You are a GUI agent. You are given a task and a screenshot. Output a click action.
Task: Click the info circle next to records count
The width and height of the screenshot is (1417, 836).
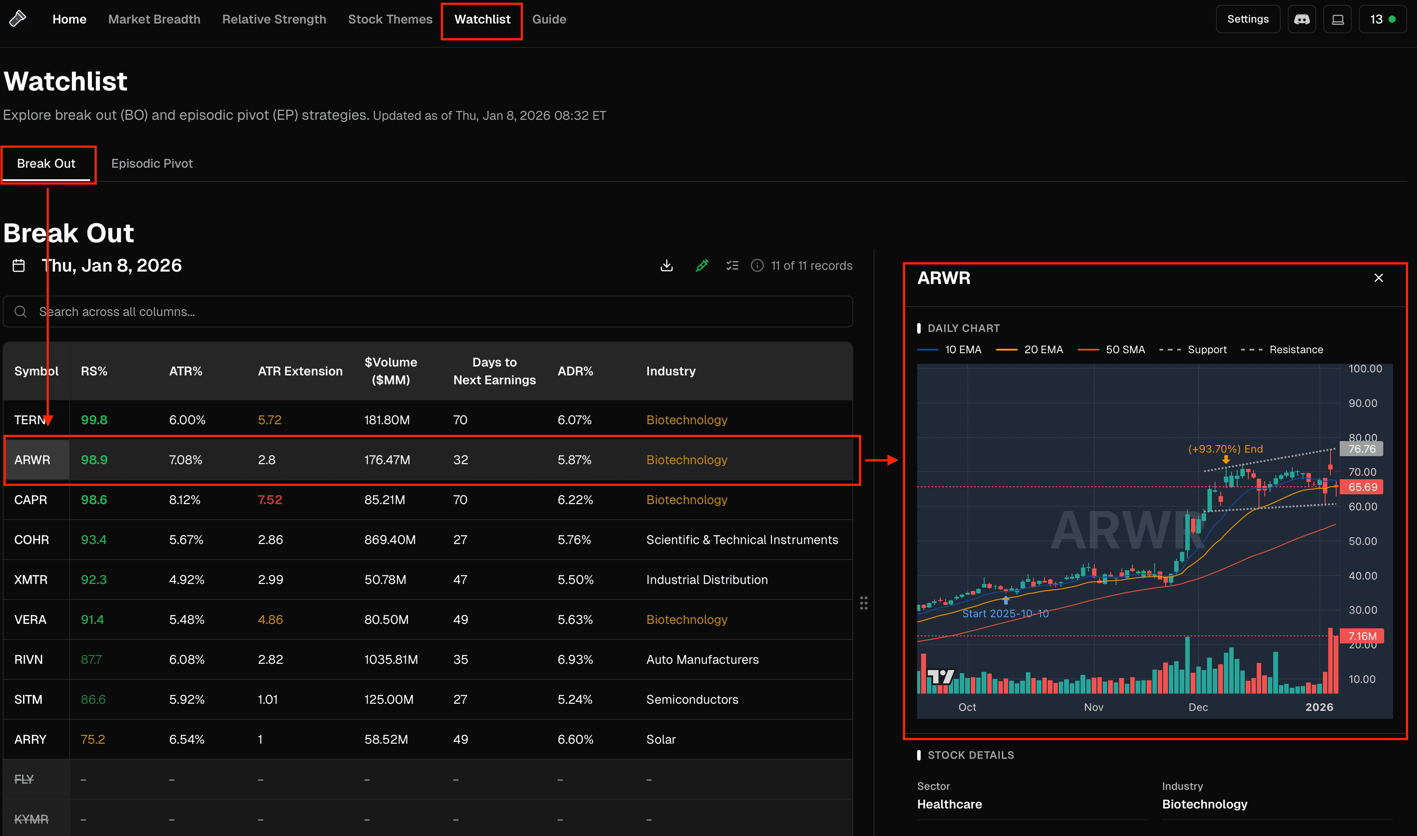click(757, 265)
